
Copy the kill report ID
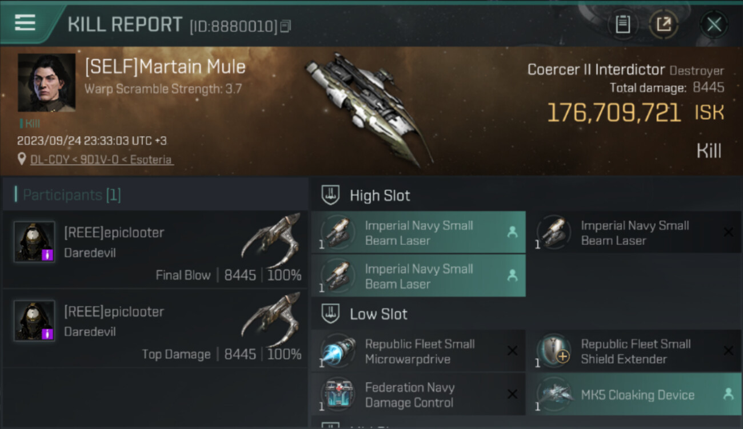coord(286,26)
